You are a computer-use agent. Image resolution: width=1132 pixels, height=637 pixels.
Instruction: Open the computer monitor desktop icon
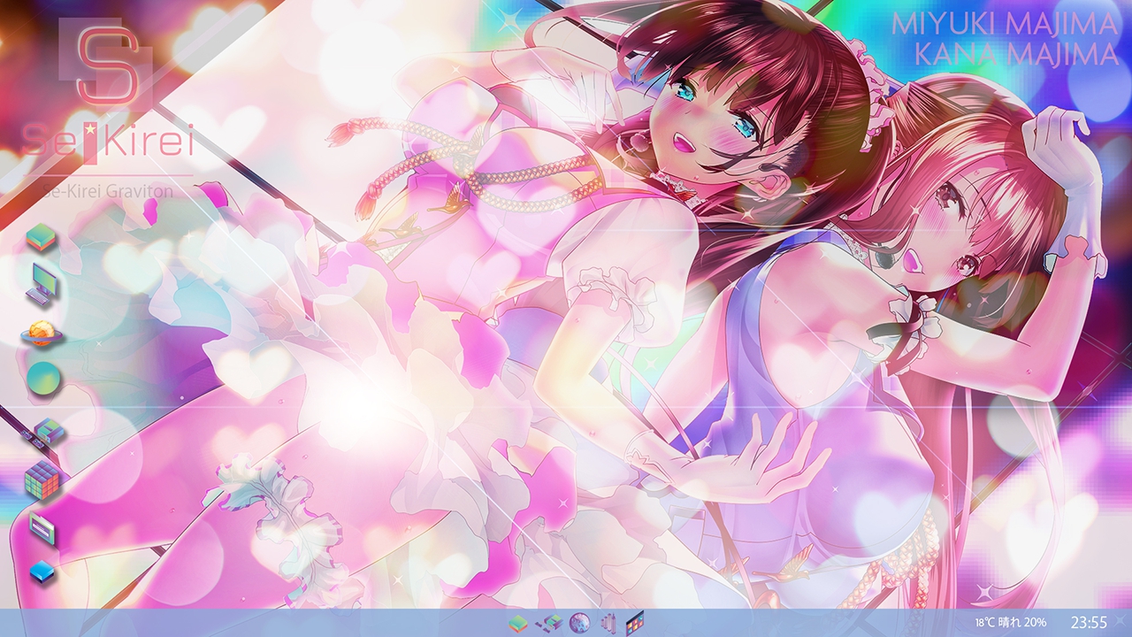(42, 283)
